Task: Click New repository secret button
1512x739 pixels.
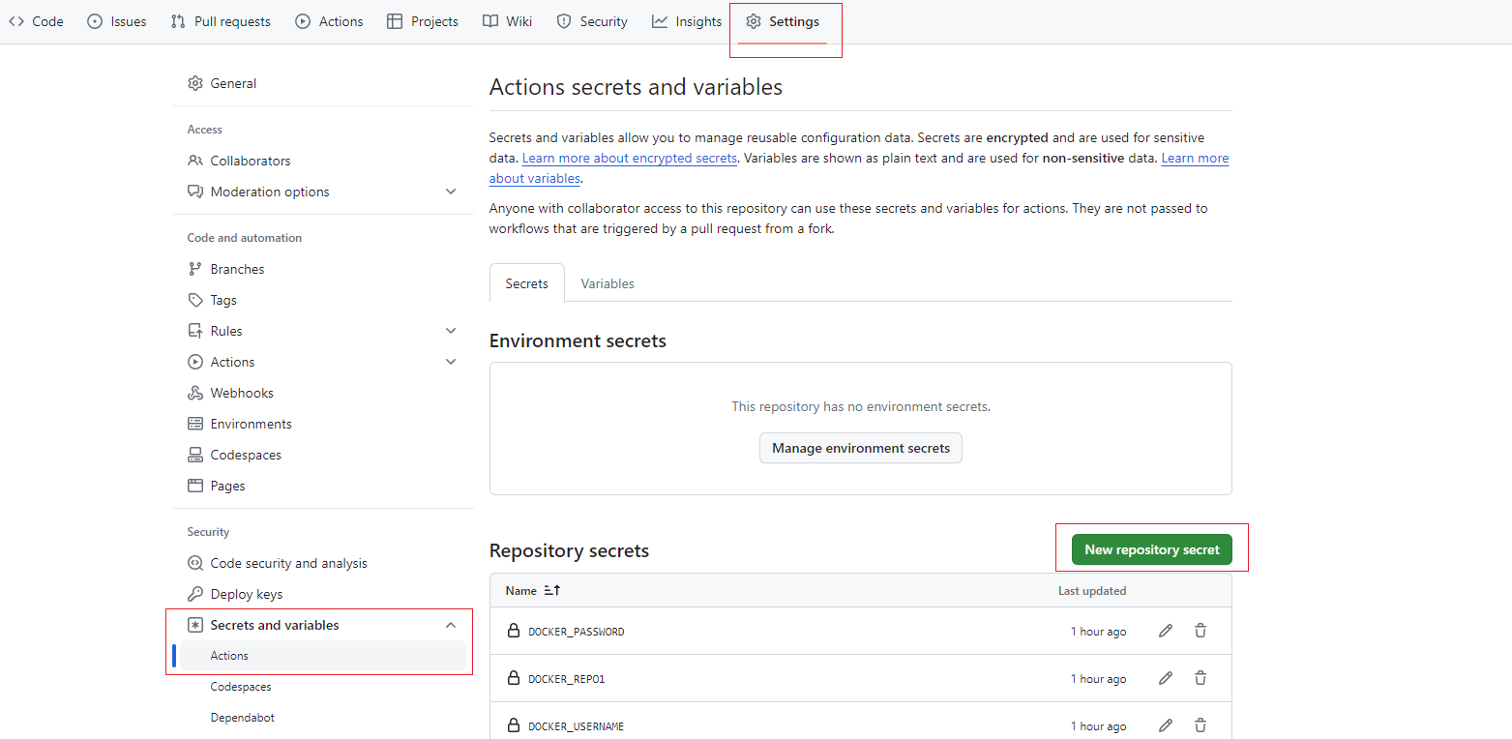Action: (x=1152, y=549)
